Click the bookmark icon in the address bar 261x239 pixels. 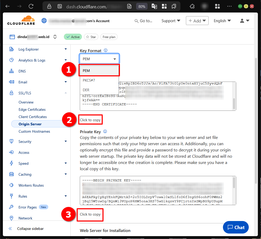pos(174,6)
